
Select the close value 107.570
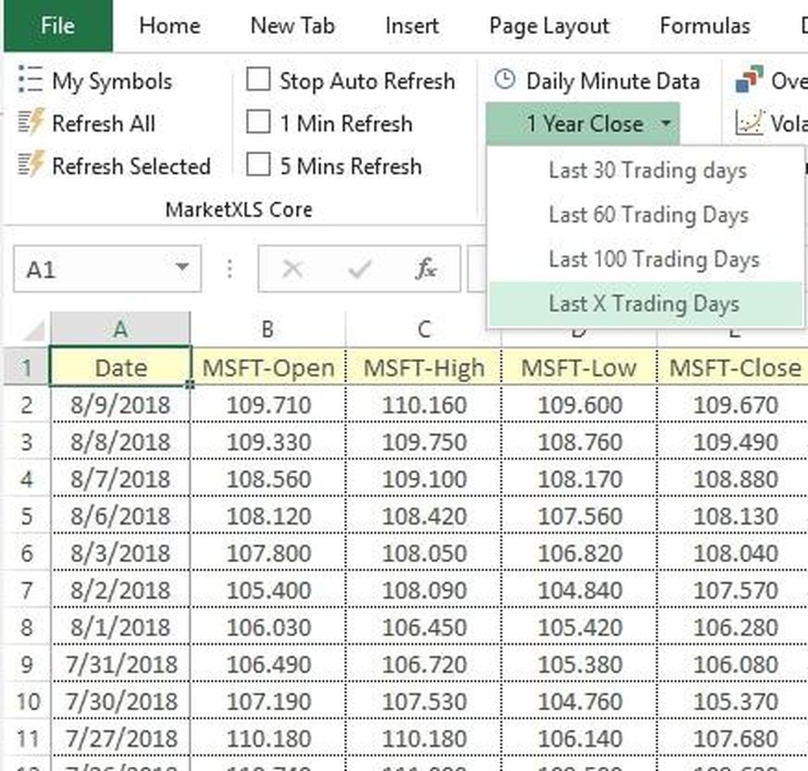coord(734,590)
